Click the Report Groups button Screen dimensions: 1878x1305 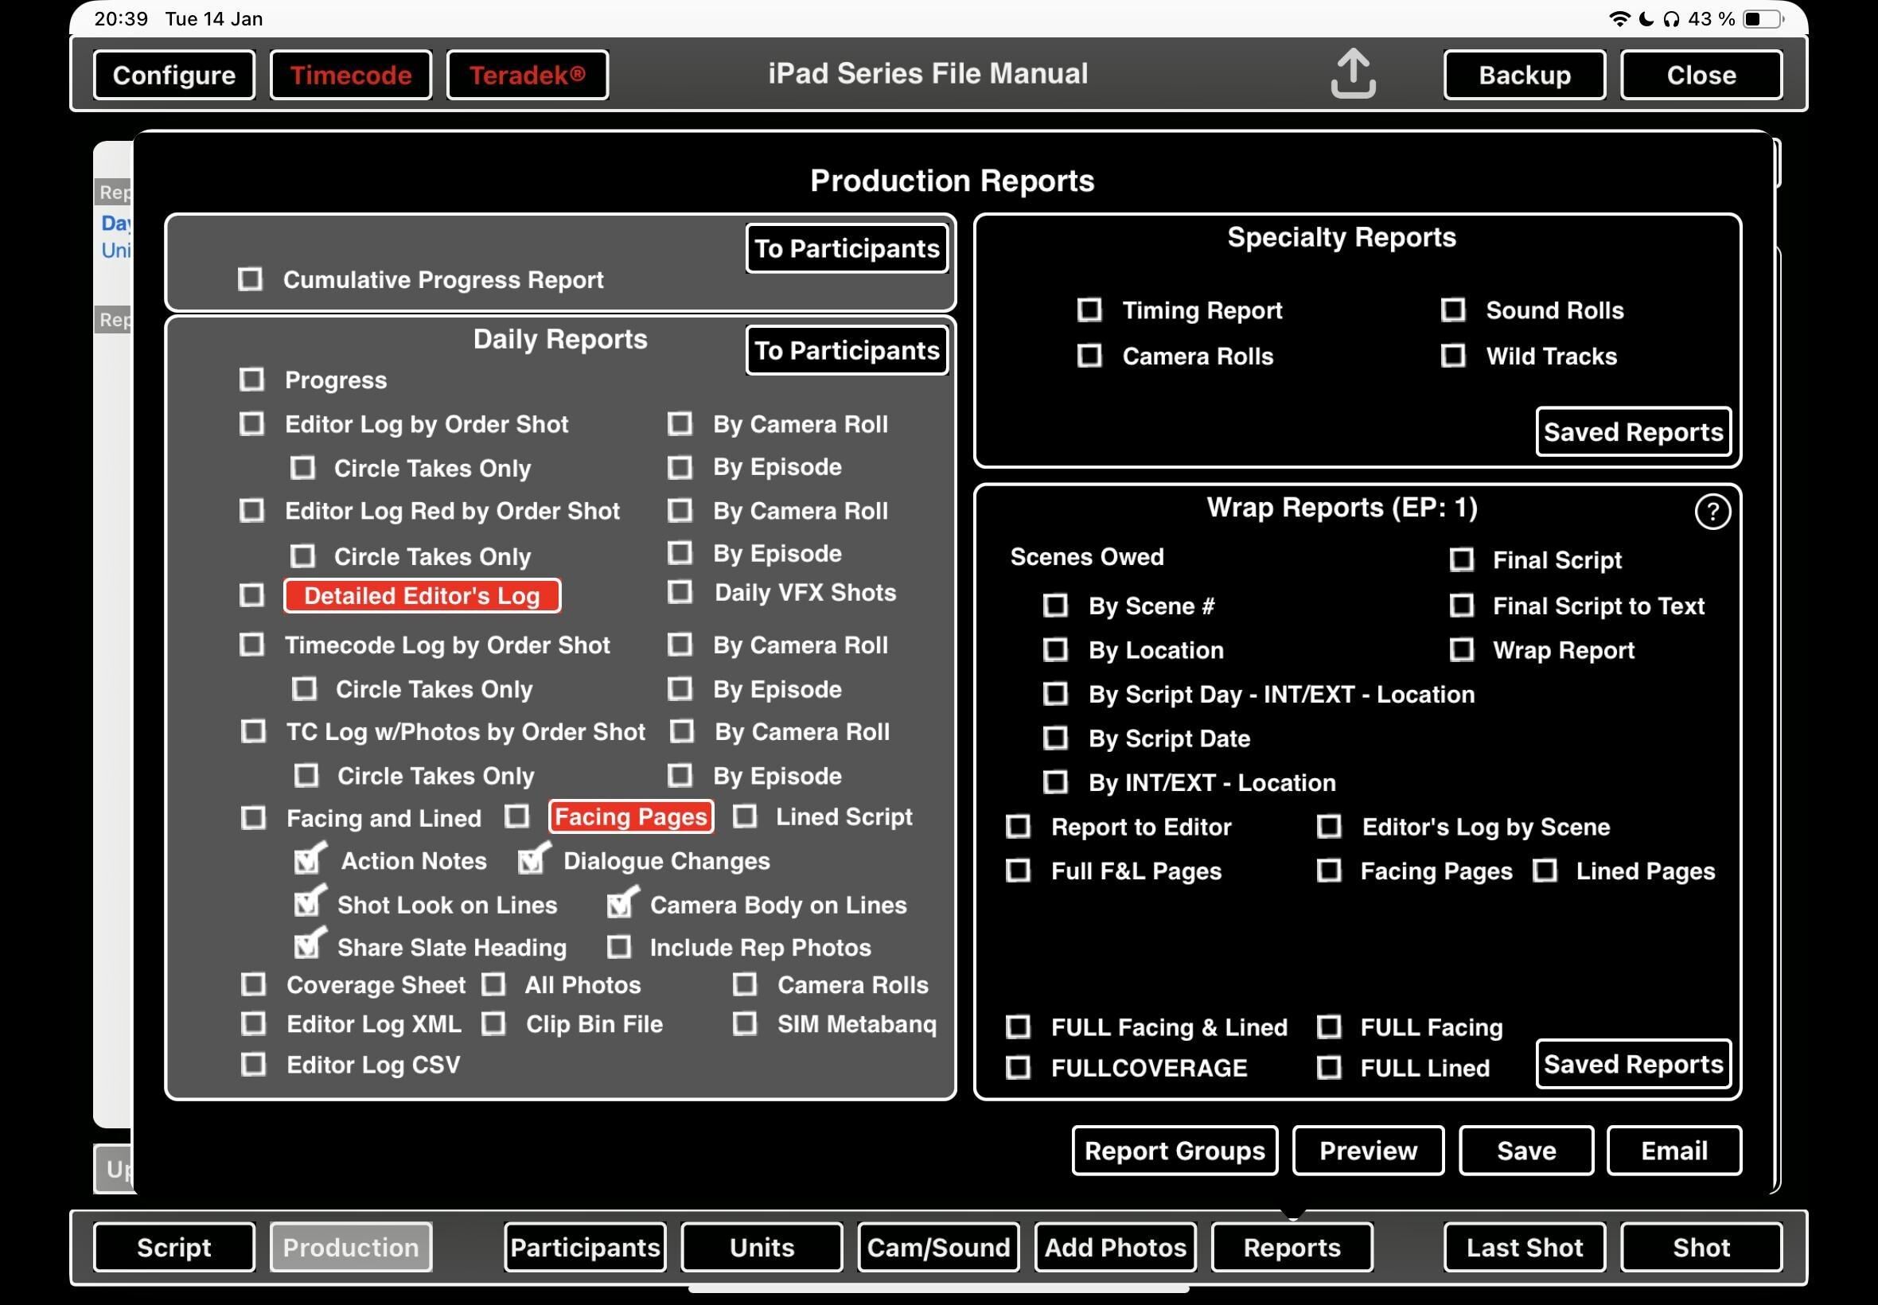[x=1174, y=1151]
